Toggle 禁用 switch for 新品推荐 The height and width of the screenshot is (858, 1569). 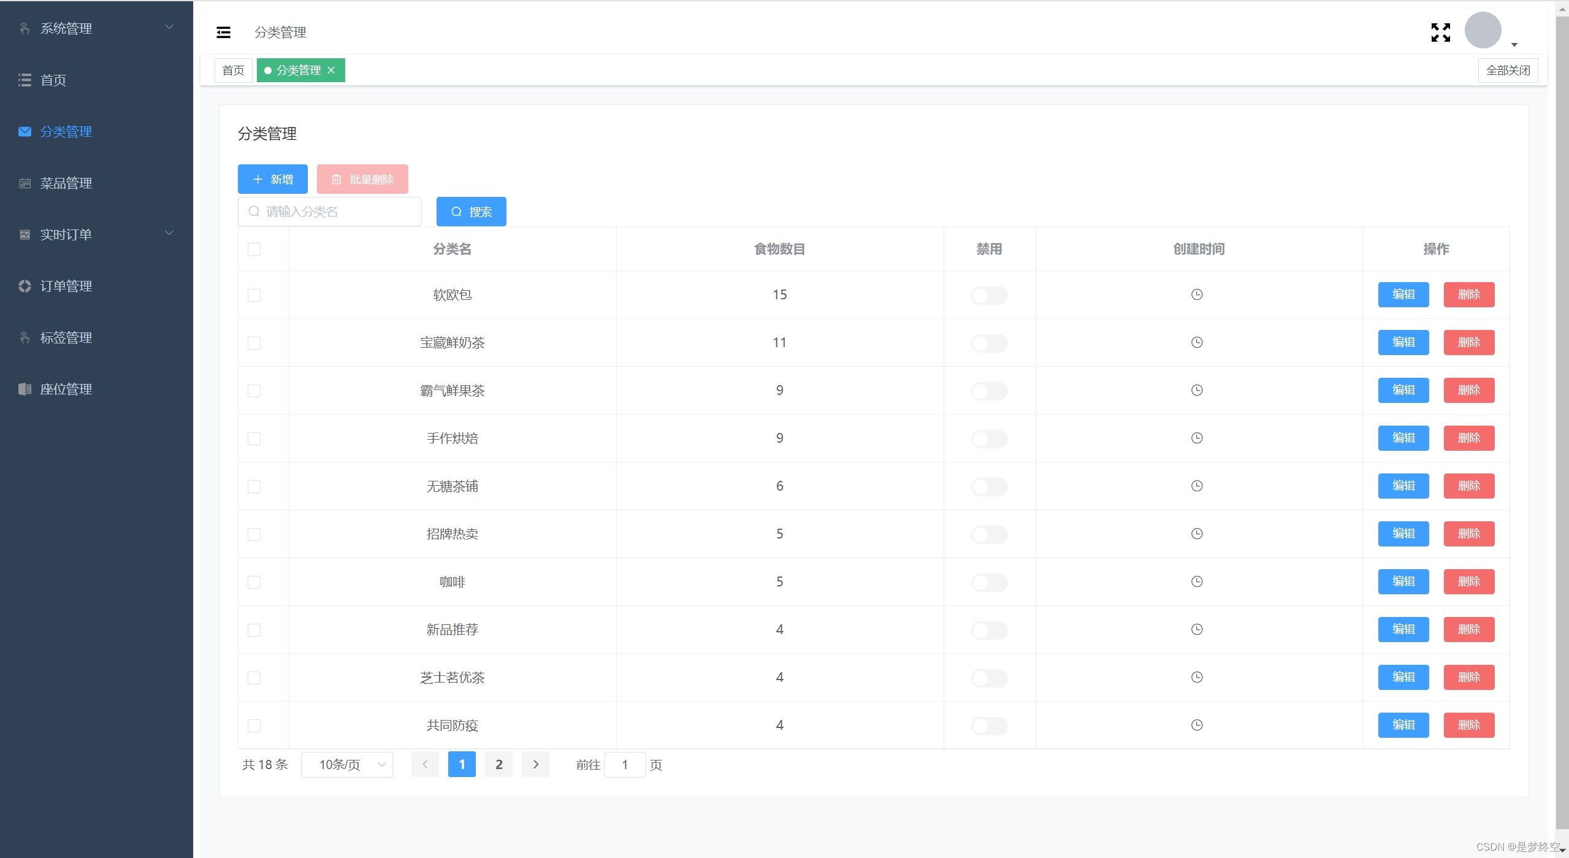[989, 630]
